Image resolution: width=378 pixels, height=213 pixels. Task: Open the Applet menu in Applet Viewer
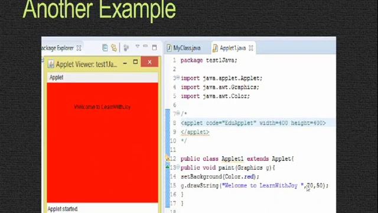(57, 78)
